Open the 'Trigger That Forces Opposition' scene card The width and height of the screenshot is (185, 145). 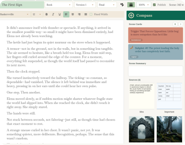155,35
